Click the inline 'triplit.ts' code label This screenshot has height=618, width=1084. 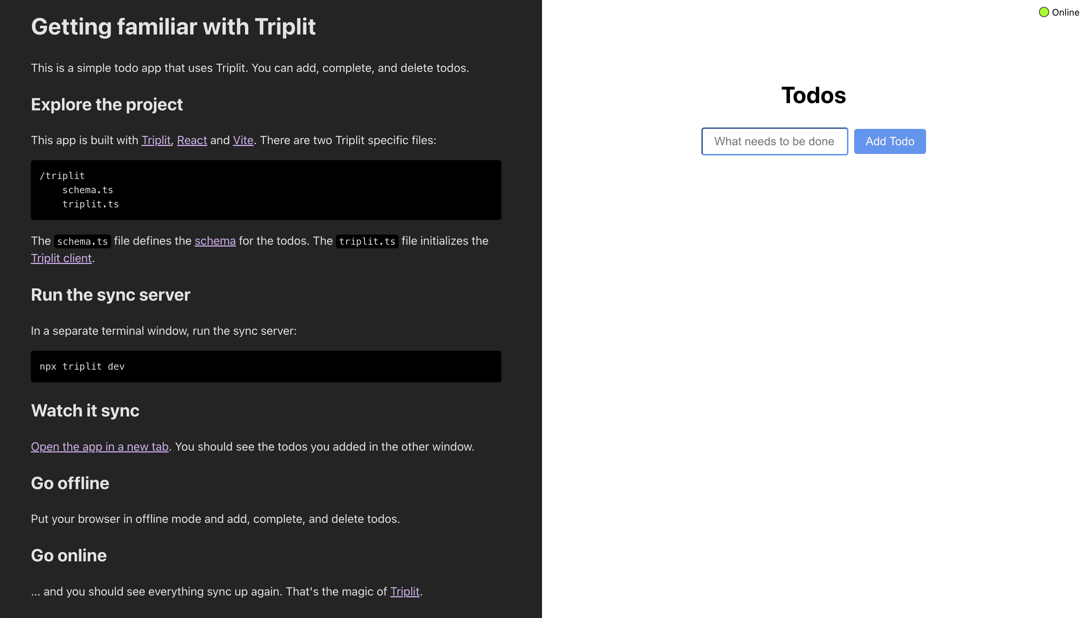coord(367,241)
